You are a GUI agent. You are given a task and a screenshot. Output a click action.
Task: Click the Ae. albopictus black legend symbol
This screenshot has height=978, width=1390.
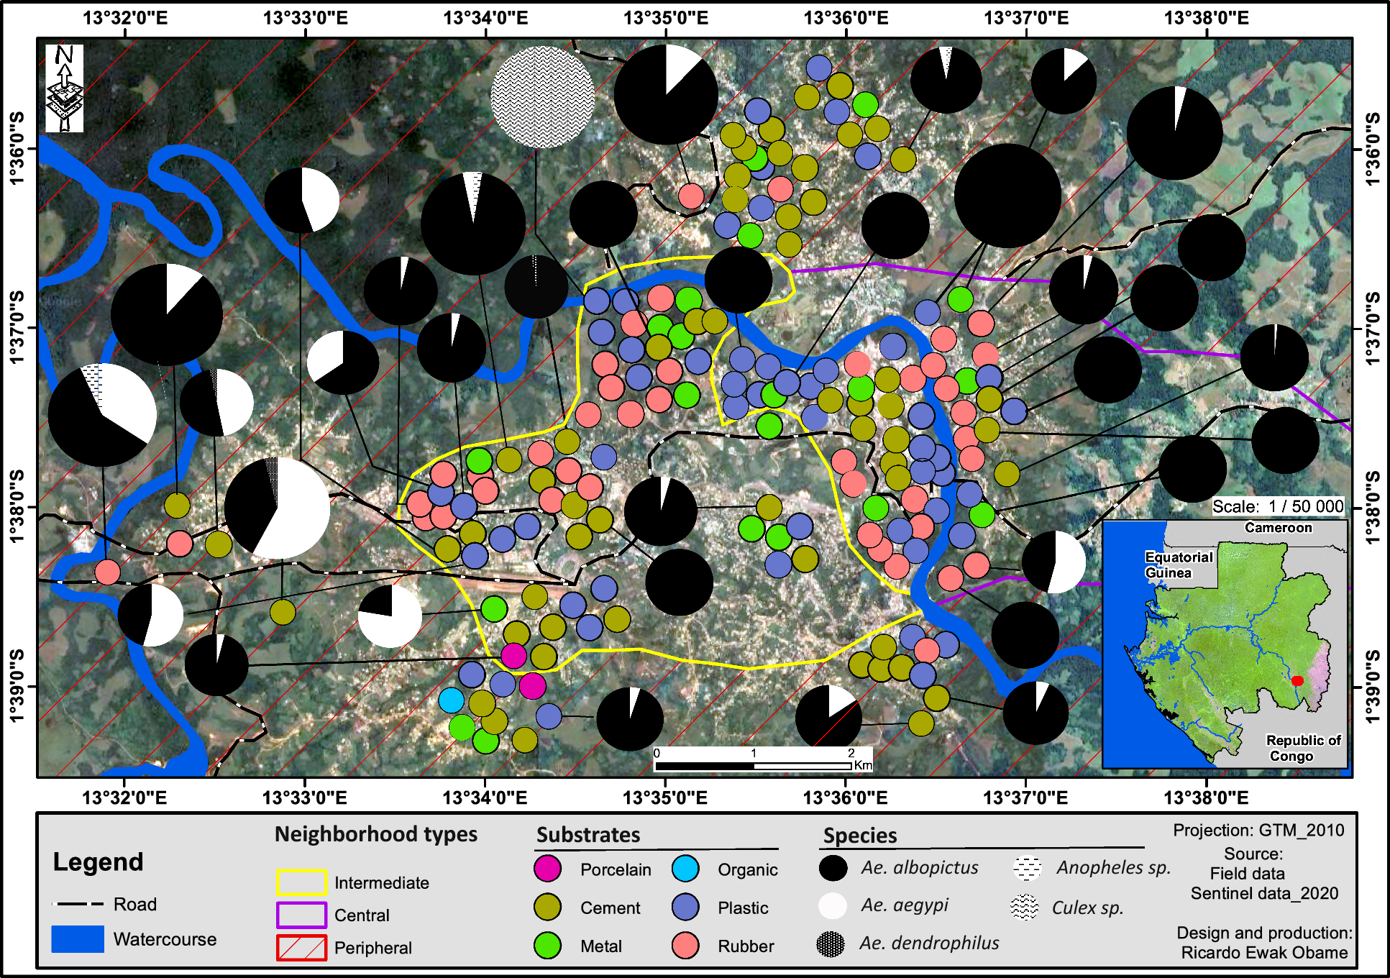[833, 868]
